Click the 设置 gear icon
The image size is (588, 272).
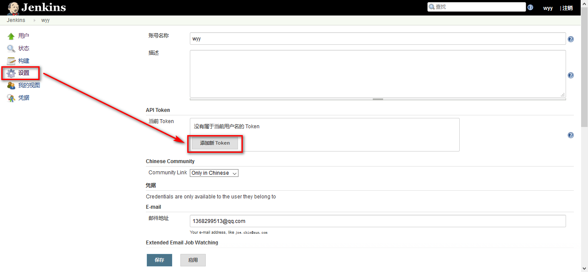pyautogui.click(x=11, y=73)
